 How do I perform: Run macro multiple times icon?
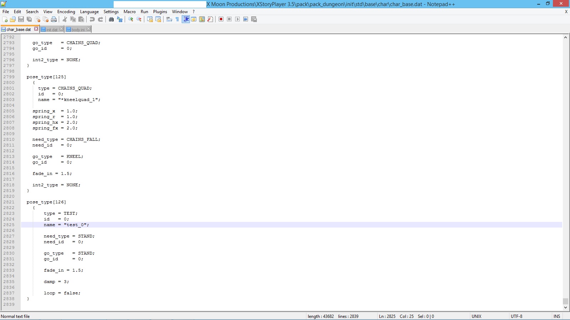[246, 19]
